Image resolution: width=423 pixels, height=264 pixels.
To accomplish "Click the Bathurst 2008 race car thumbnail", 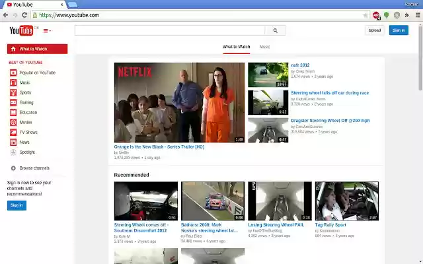I will click(x=213, y=201).
